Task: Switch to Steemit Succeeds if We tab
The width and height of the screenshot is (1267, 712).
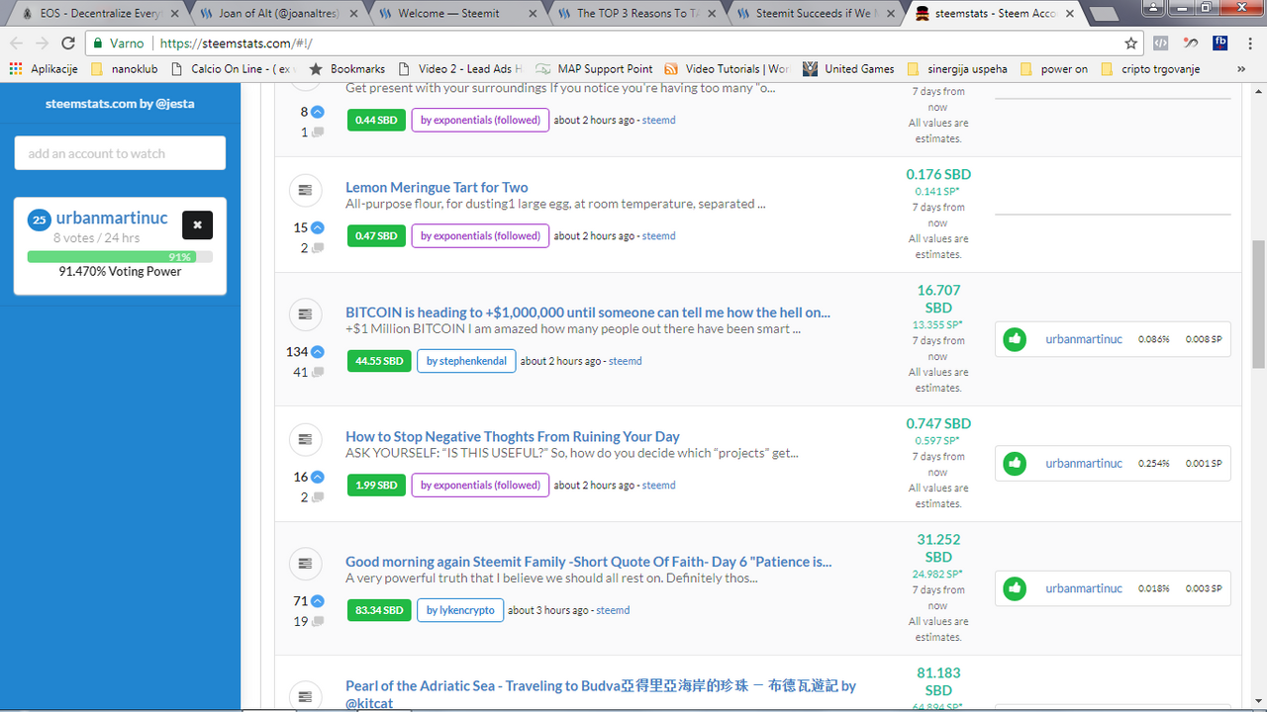Action: [814, 14]
